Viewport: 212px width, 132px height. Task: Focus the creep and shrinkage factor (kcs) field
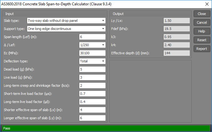92,86
